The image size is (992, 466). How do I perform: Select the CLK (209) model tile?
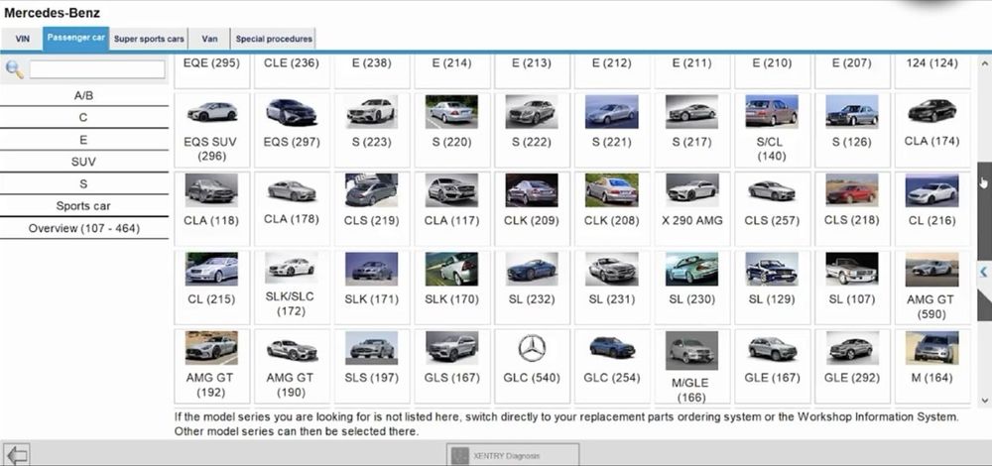[532, 208]
